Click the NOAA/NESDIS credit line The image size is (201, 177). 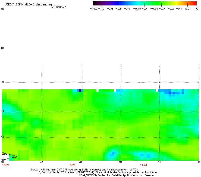(x=117, y=175)
